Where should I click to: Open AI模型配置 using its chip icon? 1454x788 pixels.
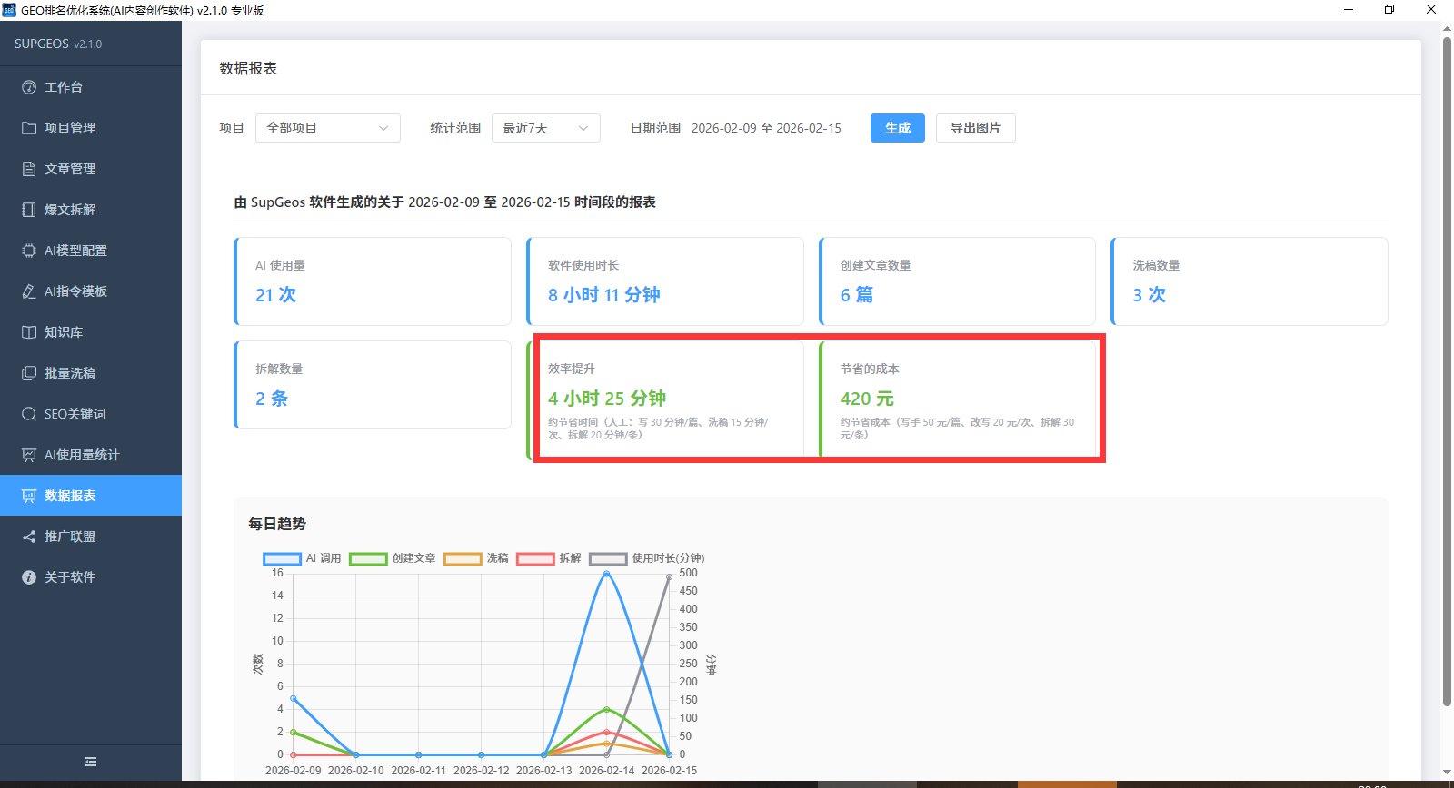click(29, 251)
